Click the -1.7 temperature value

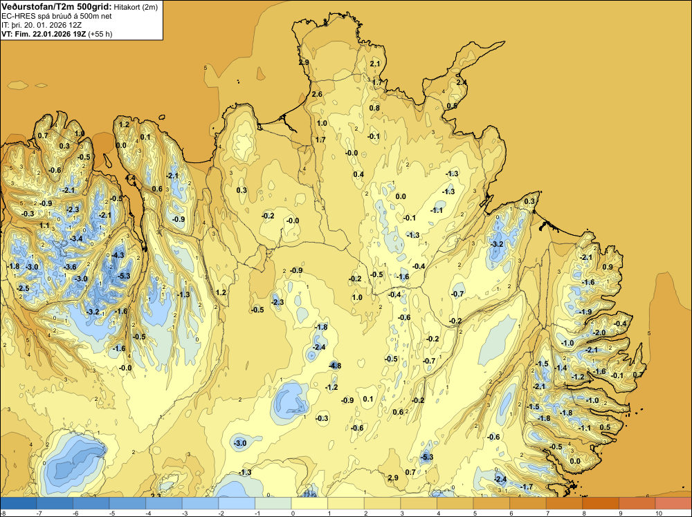(x=527, y=487)
